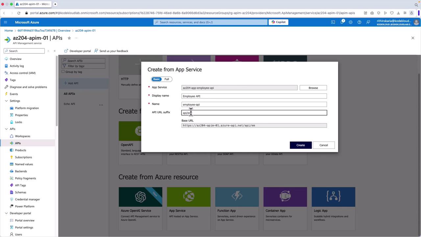Click the Diagnose and solve problems wrench icon
Viewport: 421px width, 237px height.
tap(6, 87)
